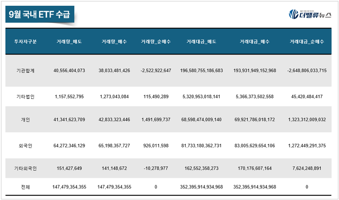This screenshot has width=339, height=200.
Task: Select cell value 68,598,474,009,140
Action: 201,119
